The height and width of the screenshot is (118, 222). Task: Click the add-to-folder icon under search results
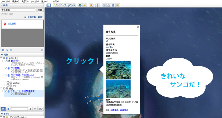tap(3, 50)
